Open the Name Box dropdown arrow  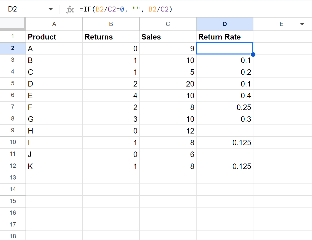[51, 9]
